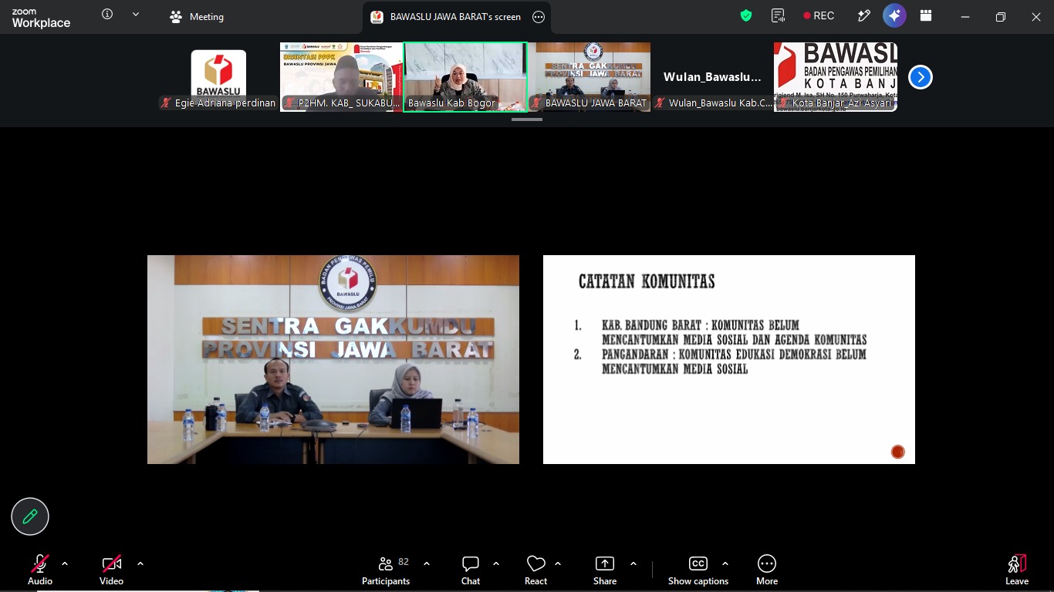The height and width of the screenshot is (592, 1054).
Task: Click the REC recording indicator
Action: tap(819, 15)
